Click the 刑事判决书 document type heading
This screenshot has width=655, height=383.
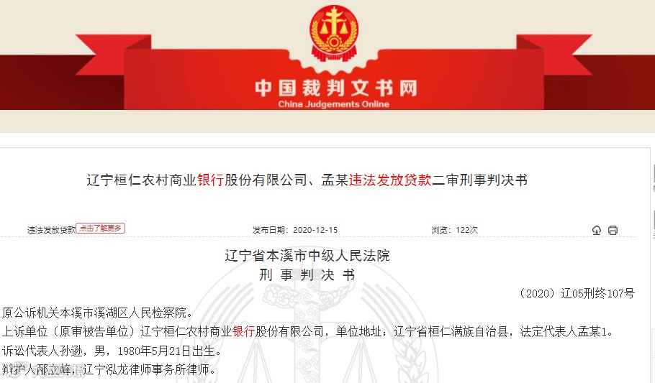[307, 275]
